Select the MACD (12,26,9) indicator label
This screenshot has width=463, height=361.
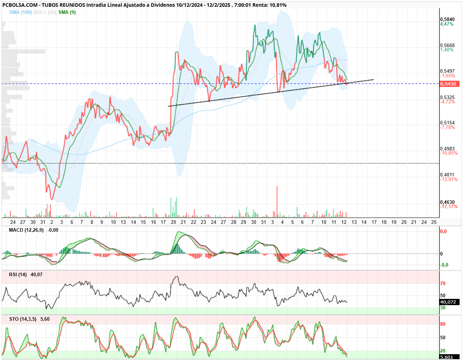(26, 230)
